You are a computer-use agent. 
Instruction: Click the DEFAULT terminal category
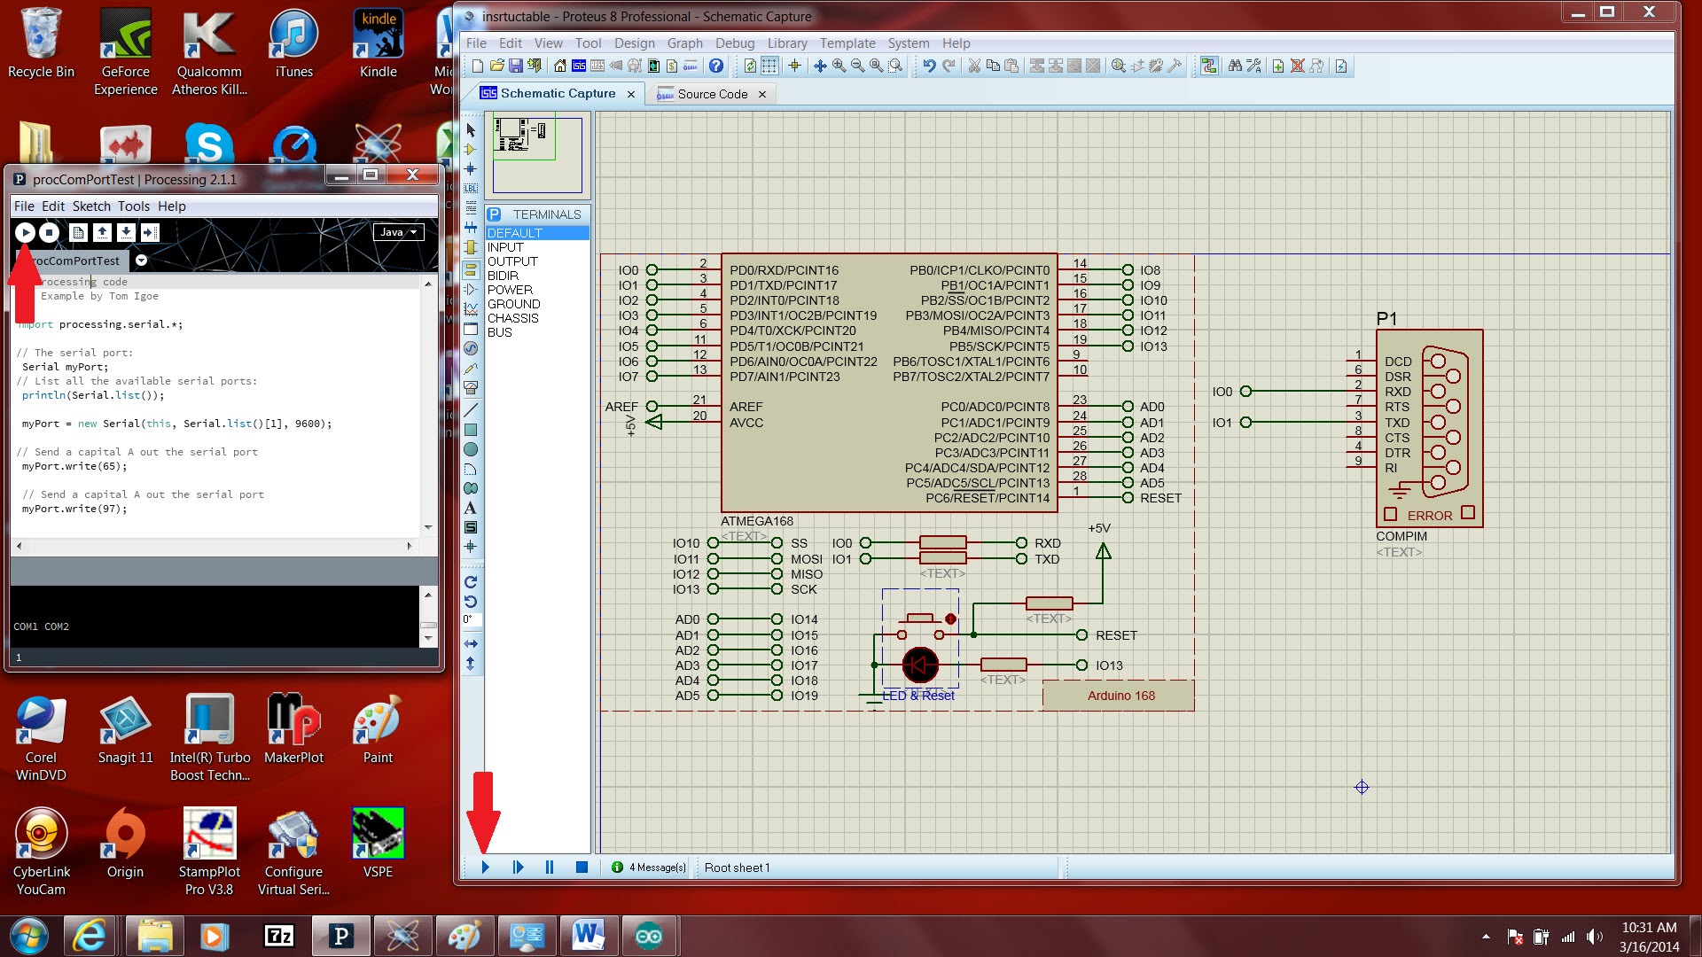pos(533,230)
